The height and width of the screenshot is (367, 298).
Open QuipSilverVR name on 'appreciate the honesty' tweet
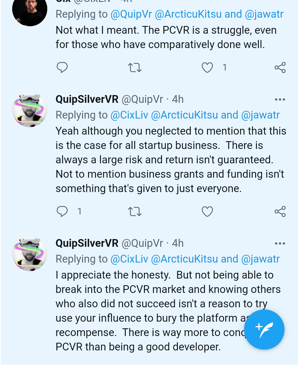[x=87, y=243]
